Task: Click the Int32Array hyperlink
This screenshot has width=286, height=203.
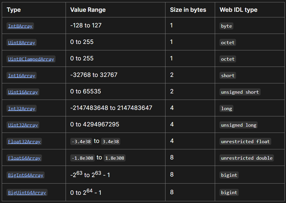Action: tap(22, 108)
